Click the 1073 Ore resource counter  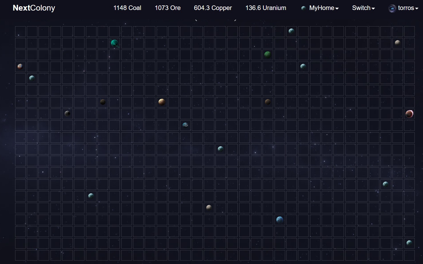coord(168,8)
